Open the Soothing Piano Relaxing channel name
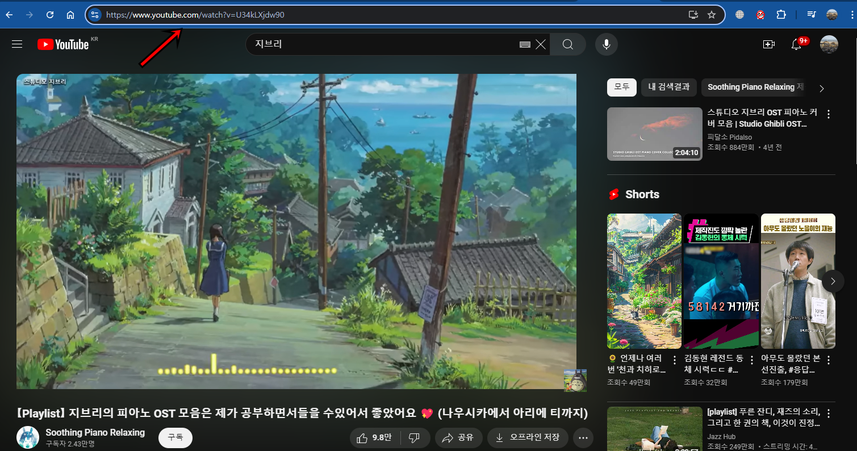The height and width of the screenshot is (451, 857). tap(95, 432)
